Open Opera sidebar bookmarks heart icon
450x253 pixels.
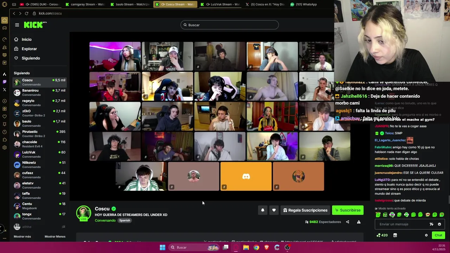(x=5, y=117)
